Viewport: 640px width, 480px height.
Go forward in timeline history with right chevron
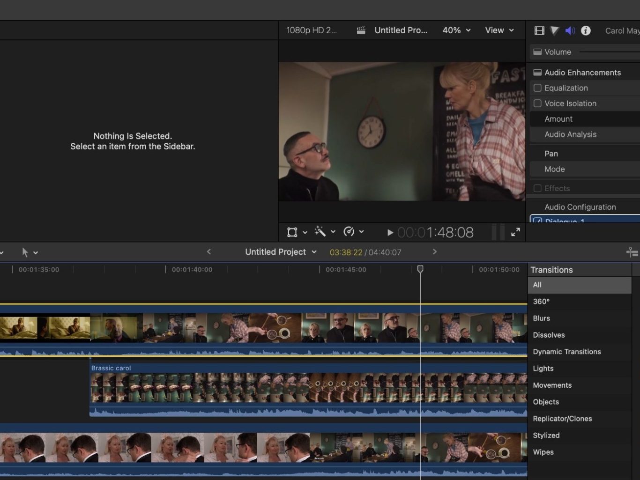(434, 252)
